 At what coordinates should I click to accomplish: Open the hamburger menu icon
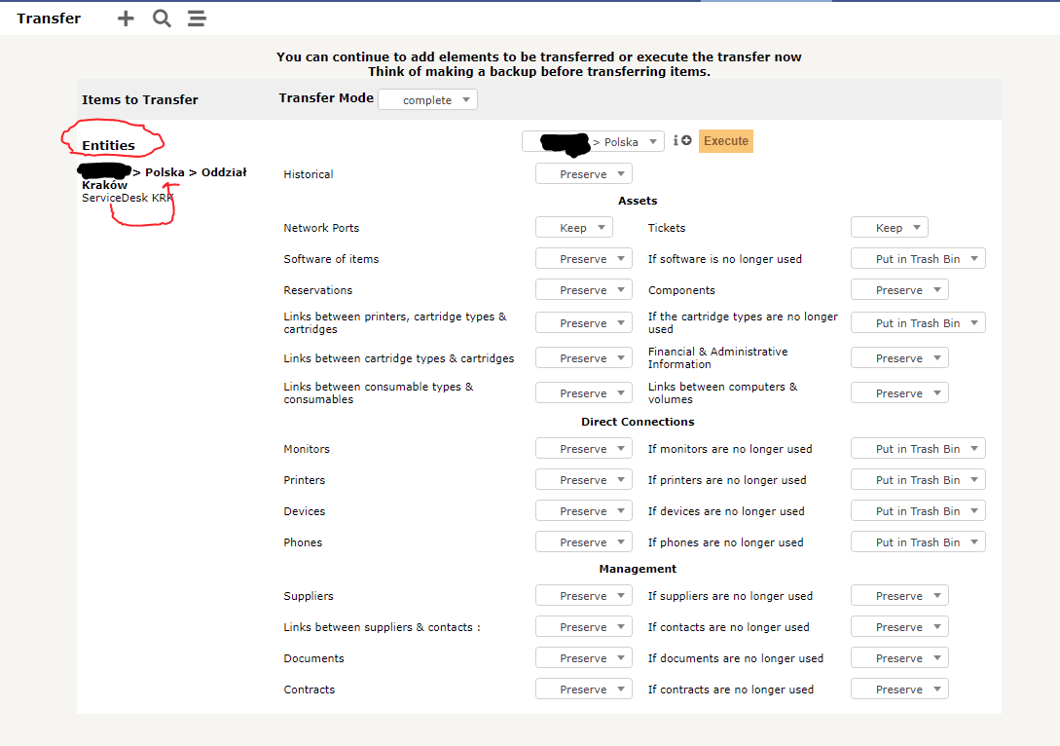click(197, 18)
